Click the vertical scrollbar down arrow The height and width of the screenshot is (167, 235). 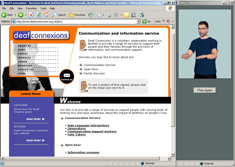point(173,155)
